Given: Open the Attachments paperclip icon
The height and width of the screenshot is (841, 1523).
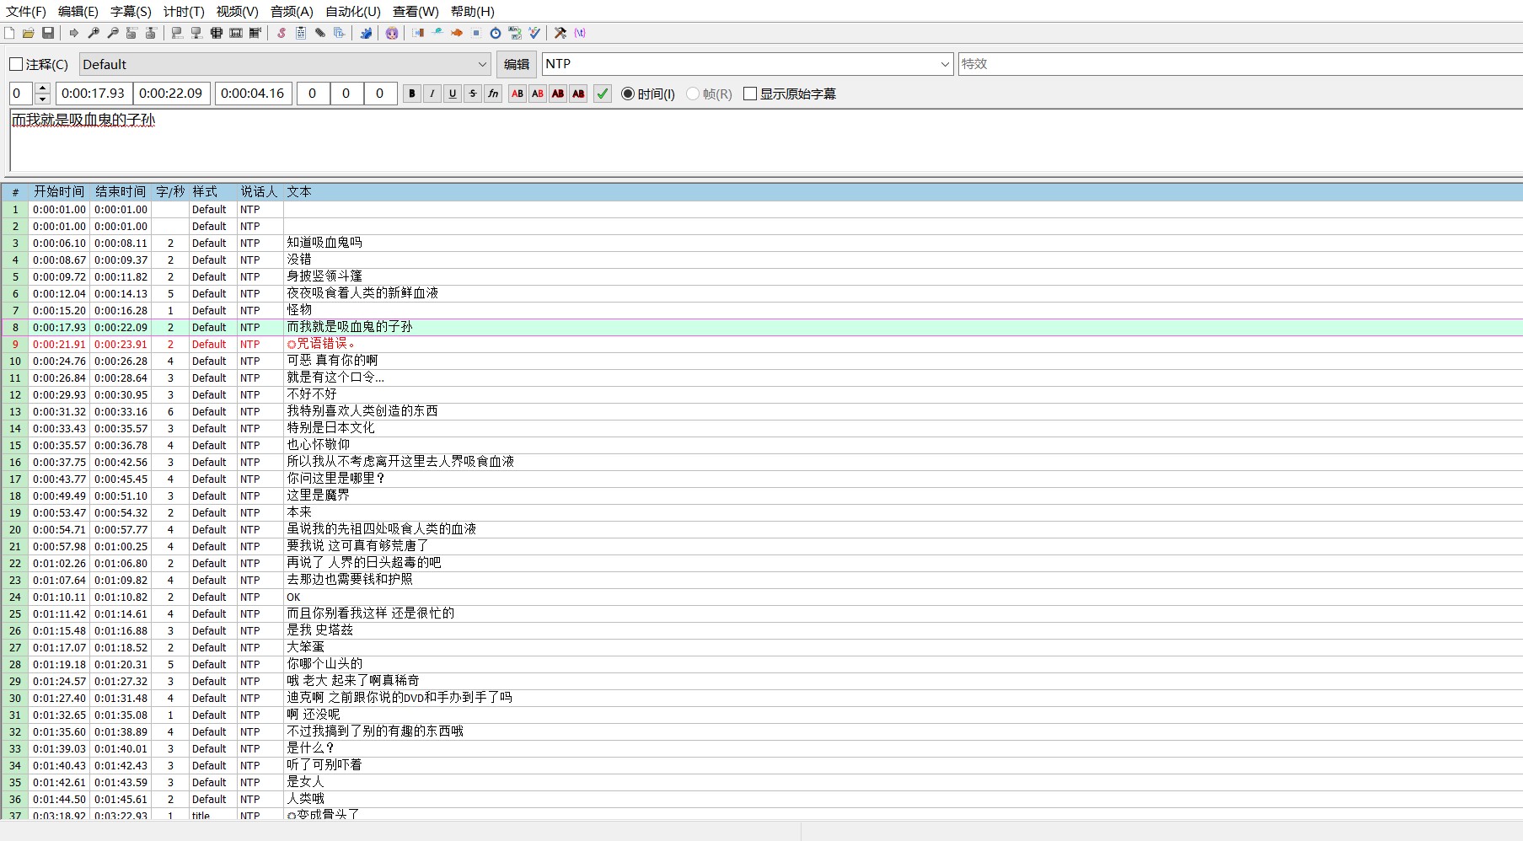Looking at the screenshot, I should 320,33.
